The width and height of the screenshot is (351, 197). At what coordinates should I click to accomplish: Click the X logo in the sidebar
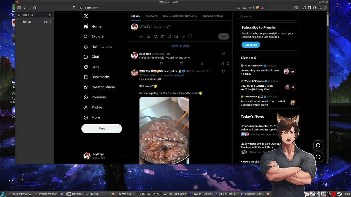(86, 16)
